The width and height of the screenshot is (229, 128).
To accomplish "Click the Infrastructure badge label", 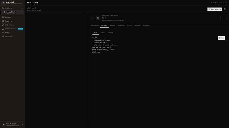I will pos(20,29).
